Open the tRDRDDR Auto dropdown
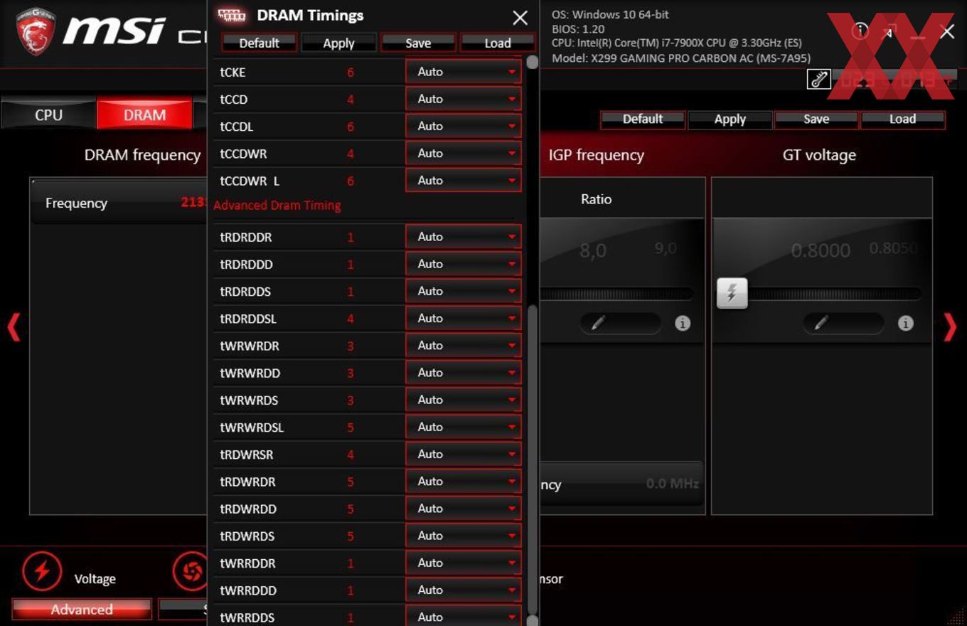The width and height of the screenshot is (967, 626). [x=464, y=236]
